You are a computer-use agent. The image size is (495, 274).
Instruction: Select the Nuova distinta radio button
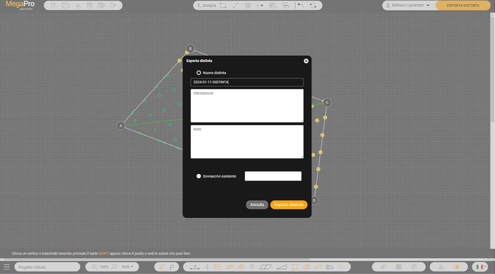[199, 73]
